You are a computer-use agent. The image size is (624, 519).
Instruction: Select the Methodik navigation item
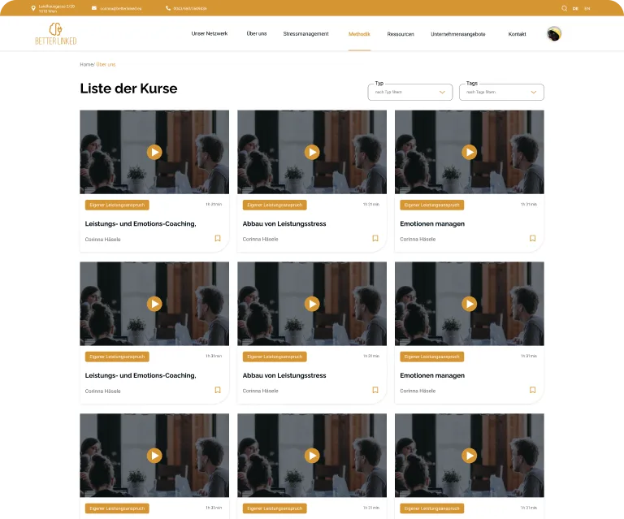pos(359,34)
